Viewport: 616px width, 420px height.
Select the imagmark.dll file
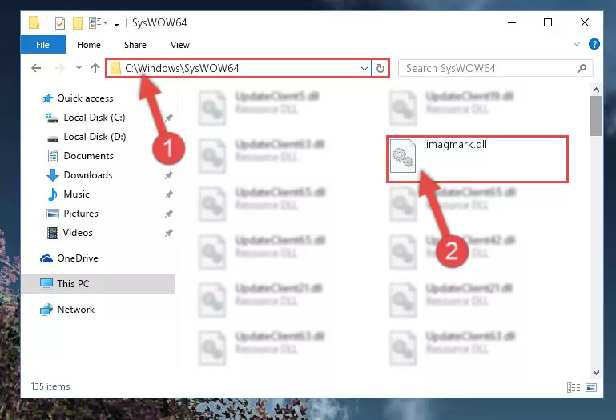477,159
